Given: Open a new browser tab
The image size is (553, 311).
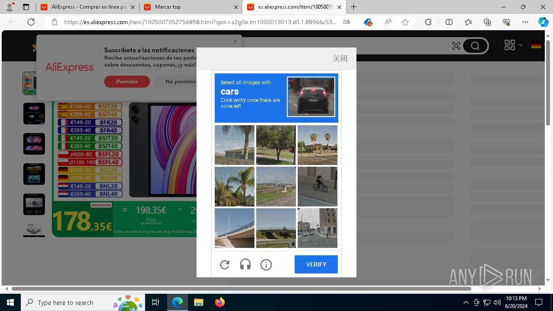Looking at the screenshot, I should (354, 7).
